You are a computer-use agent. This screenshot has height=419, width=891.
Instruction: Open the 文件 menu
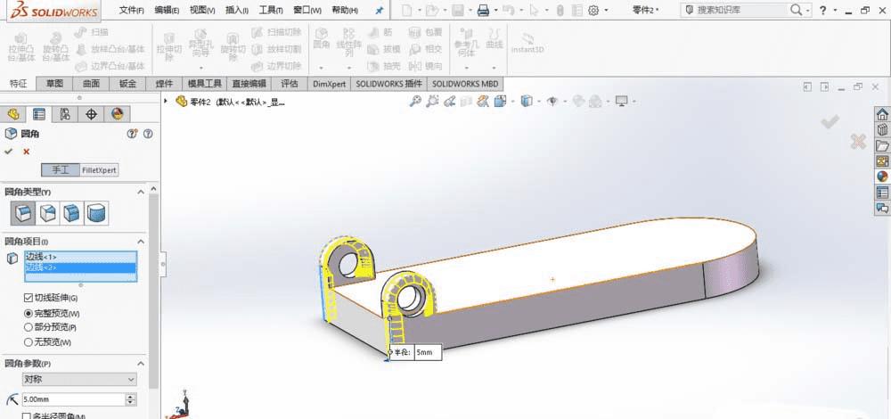point(132,10)
